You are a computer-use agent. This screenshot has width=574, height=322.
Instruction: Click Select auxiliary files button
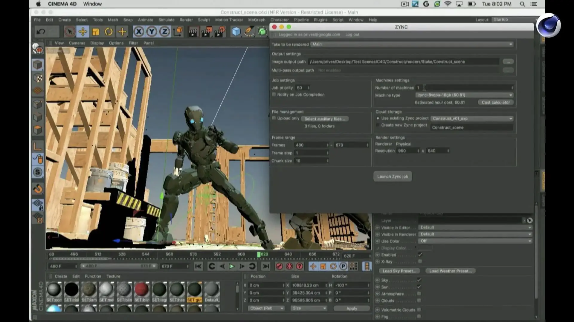325,119
